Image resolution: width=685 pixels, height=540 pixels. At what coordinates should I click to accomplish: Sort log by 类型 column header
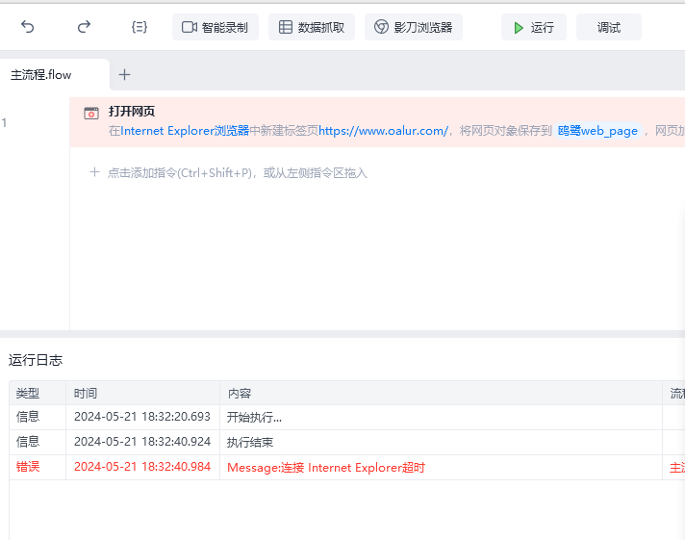click(29, 393)
